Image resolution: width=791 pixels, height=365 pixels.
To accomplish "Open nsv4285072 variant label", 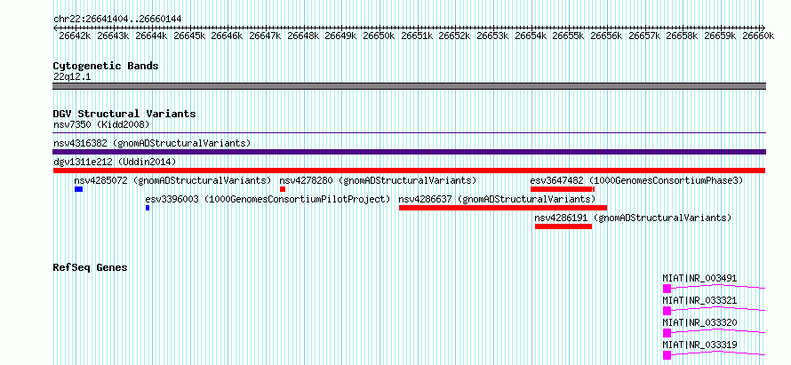I will pos(172,180).
